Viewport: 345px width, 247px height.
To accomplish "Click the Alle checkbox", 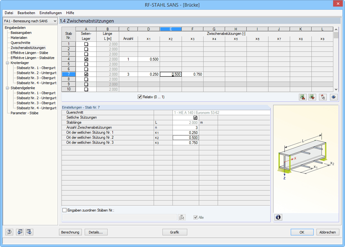I will 195,217.
